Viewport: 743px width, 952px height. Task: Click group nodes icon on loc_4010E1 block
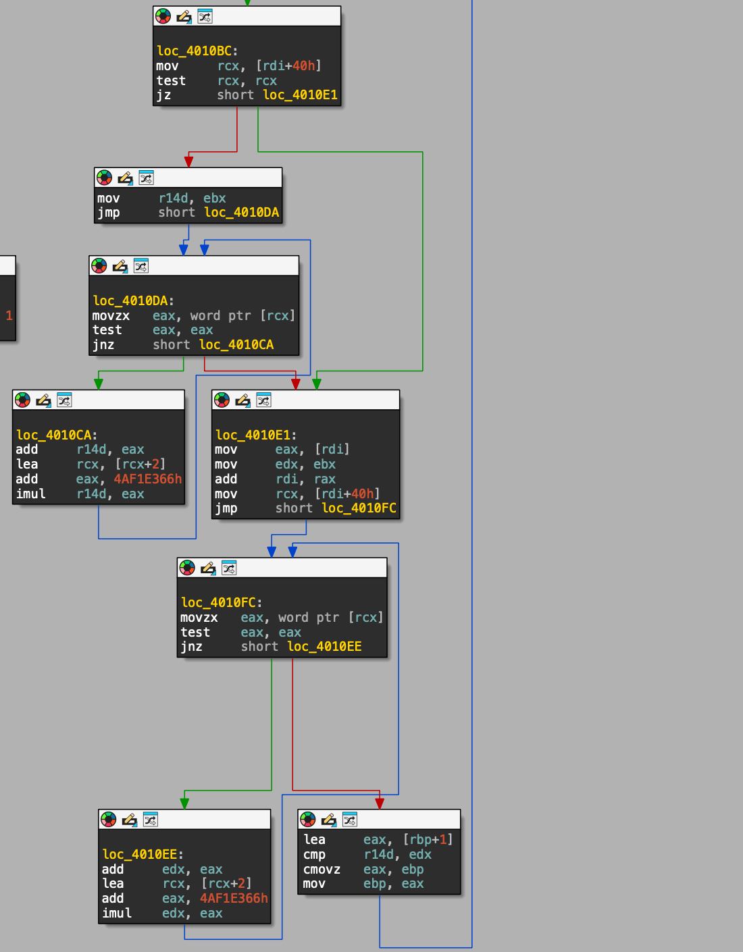[264, 400]
